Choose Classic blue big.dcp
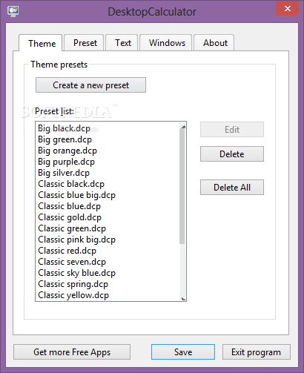 [108, 195]
